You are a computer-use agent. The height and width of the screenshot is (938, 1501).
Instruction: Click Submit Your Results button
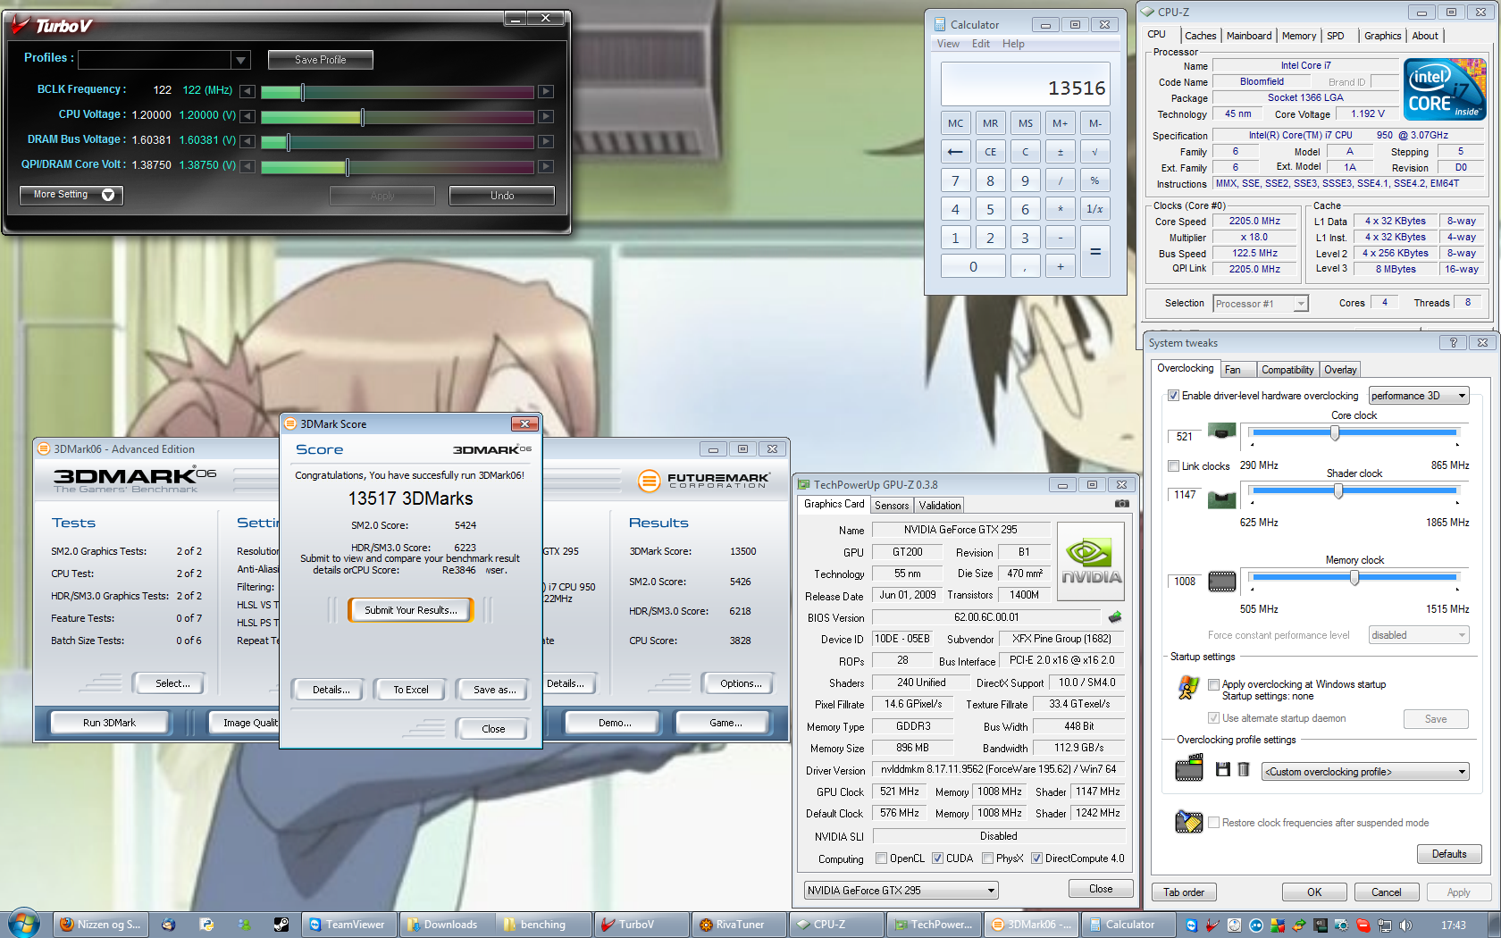click(410, 610)
